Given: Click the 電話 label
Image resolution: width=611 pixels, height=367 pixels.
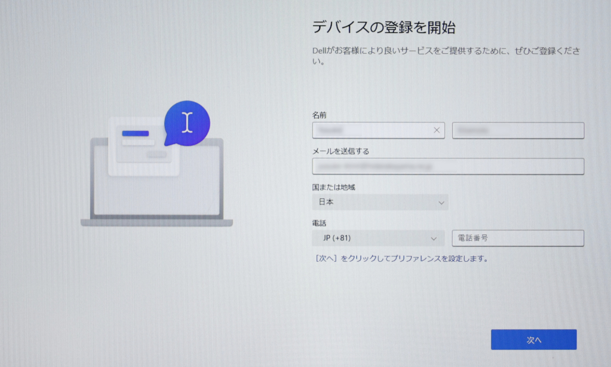Looking at the screenshot, I should pos(320,223).
